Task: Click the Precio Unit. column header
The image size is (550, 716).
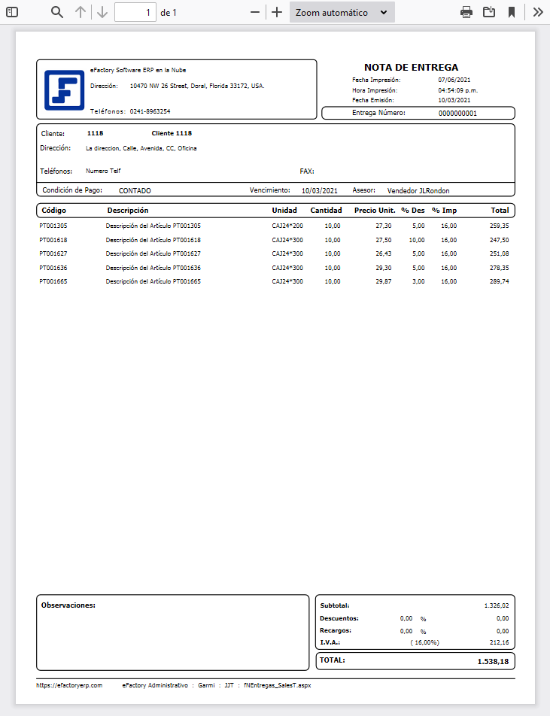Action: [x=375, y=211]
